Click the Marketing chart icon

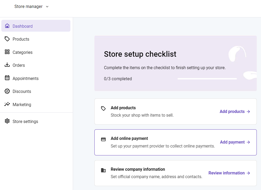tap(7, 104)
